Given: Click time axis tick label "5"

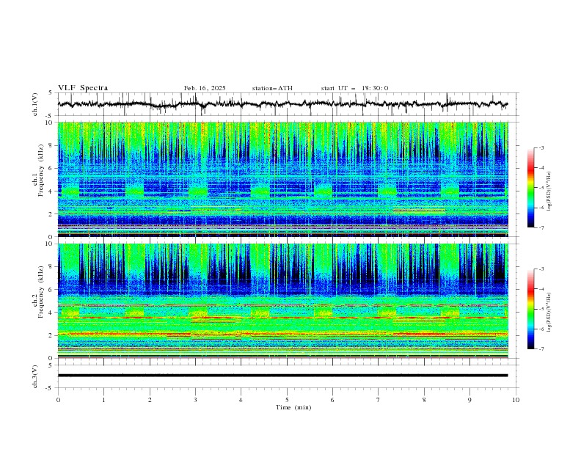Looking at the screenshot, I should tap(287, 400).
